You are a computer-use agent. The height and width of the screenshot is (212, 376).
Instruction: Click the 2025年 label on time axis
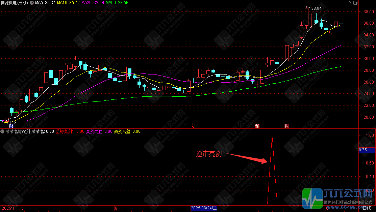click(8, 208)
